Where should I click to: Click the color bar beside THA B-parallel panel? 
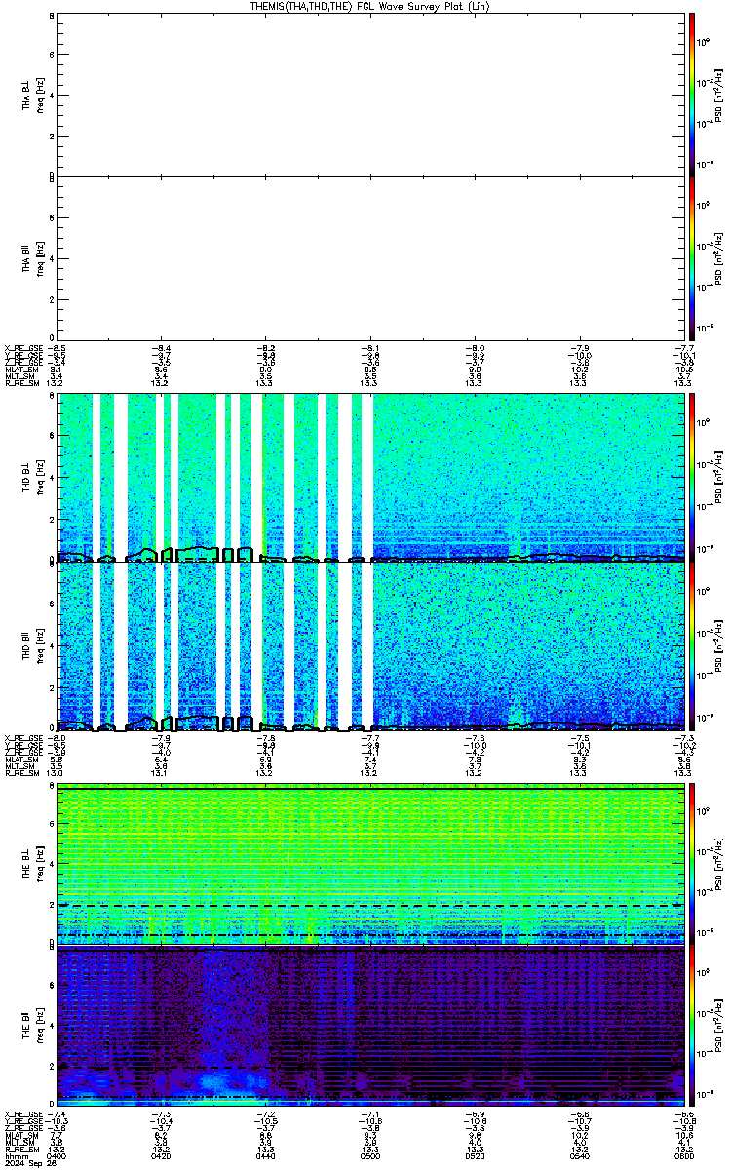click(692, 257)
